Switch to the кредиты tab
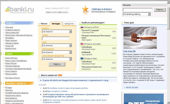170x104 pixels. pyautogui.click(x=69, y=24)
